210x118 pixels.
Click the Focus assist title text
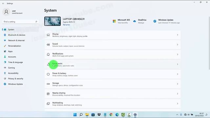pos(57,63)
